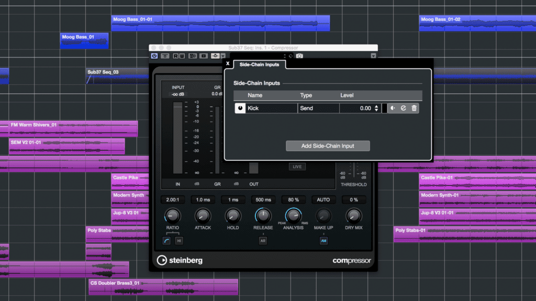
Task: Close the Side-Chain Inputs popup with X
Action: (x=228, y=63)
